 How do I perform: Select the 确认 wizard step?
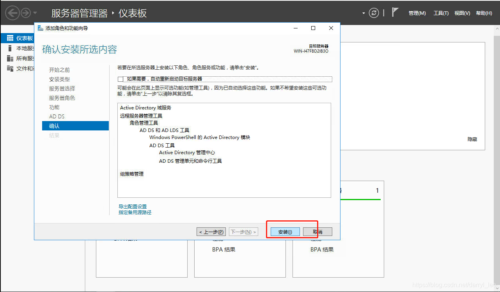[75, 126]
